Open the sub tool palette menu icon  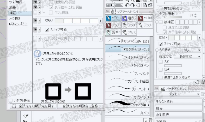click(x=107, y=11)
